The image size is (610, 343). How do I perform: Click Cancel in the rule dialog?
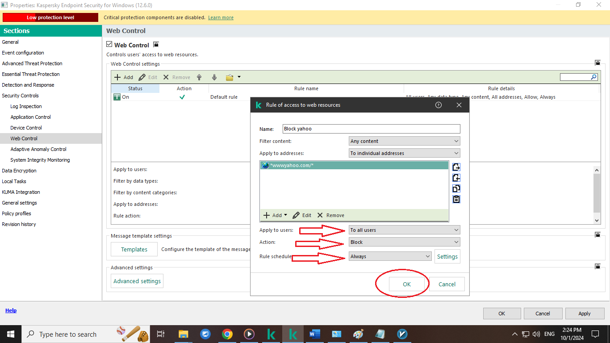[447, 284]
